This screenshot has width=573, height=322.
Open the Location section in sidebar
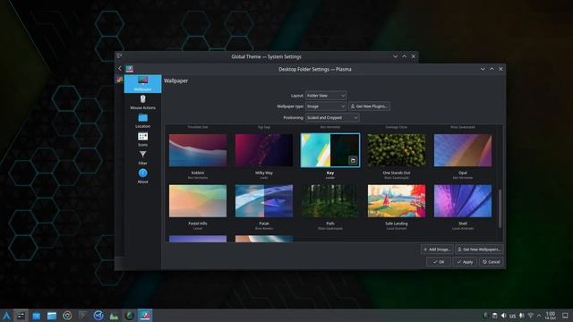pos(142,121)
